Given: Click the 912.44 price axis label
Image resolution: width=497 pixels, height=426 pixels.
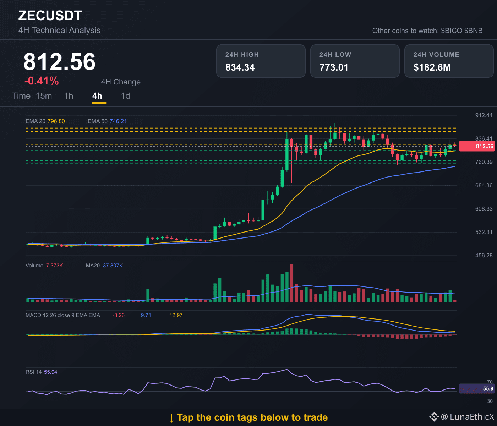Looking at the screenshot, I should (484, 115).
